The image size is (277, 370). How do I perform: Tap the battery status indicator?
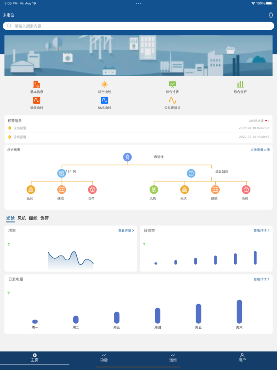point(269,4)
